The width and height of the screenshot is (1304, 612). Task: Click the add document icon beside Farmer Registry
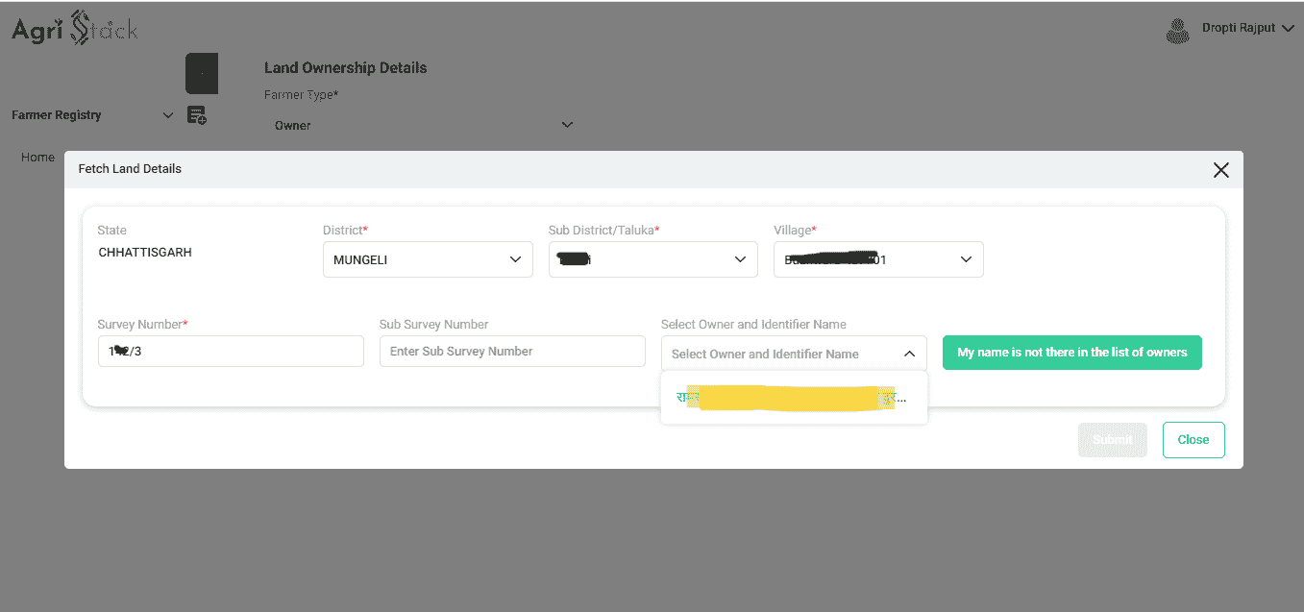click(x=196, y=115)
